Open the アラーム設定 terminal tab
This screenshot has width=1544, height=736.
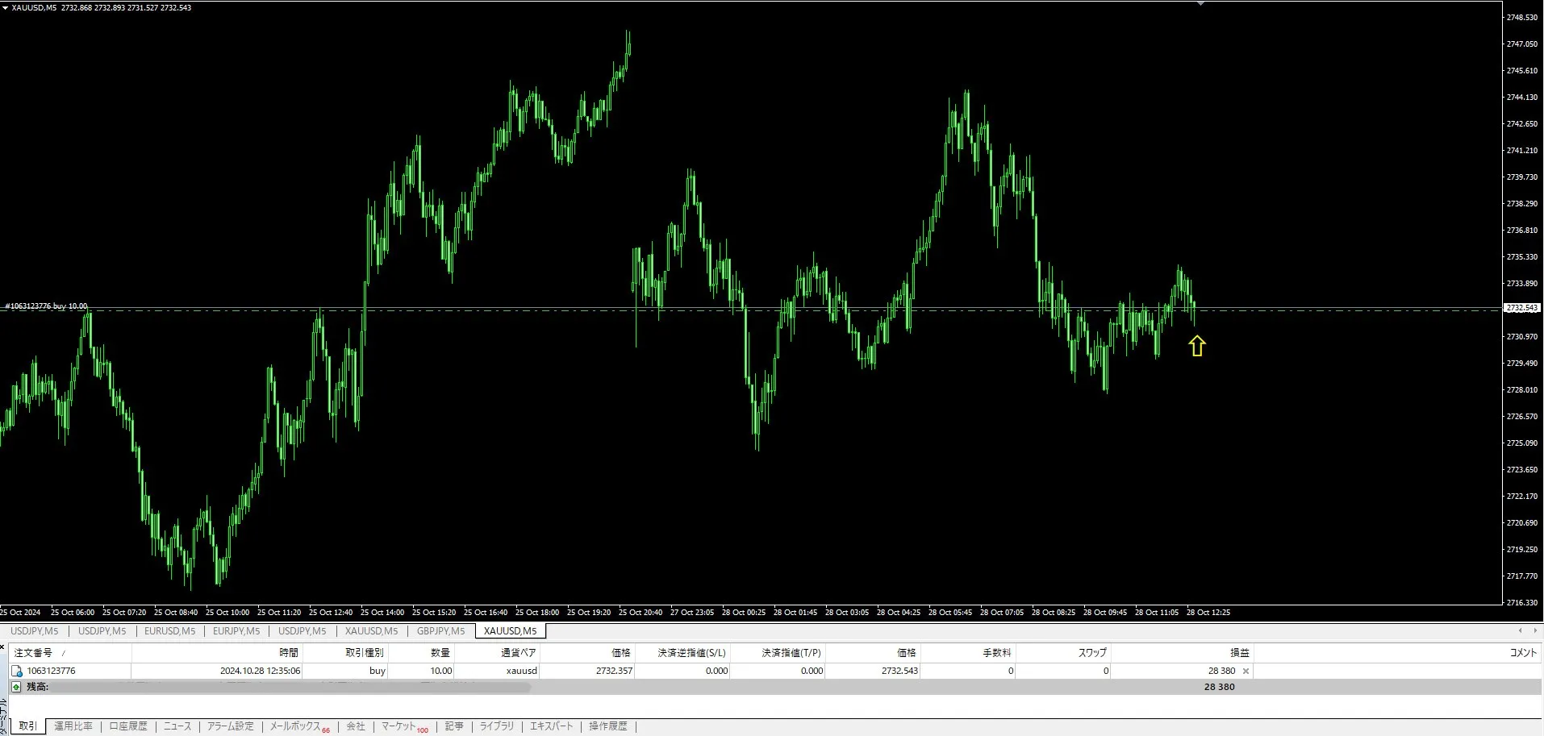(231, 726)
